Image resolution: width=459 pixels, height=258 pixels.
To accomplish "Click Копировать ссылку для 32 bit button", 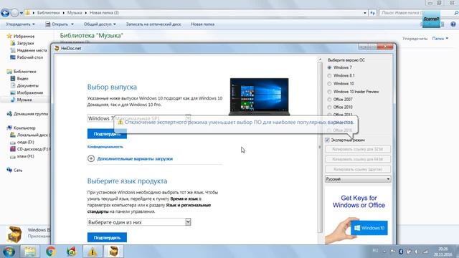I will pyautogui.click(x=358, y=149).
